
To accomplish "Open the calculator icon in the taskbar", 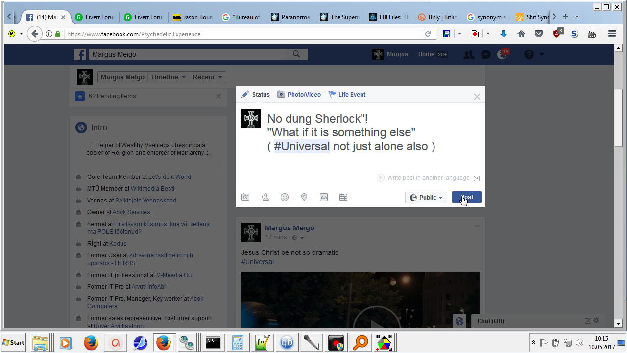I will [238, 342].
